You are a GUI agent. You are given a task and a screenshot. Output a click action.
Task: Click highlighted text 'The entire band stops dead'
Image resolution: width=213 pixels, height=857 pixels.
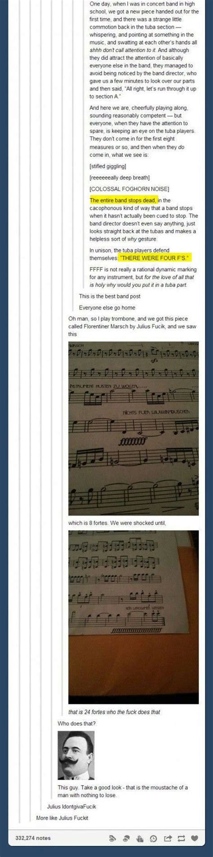(124, 200)
